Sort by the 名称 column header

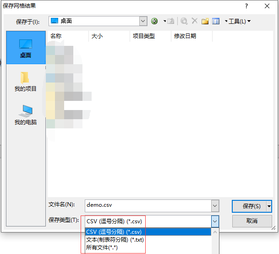[68, 36]
